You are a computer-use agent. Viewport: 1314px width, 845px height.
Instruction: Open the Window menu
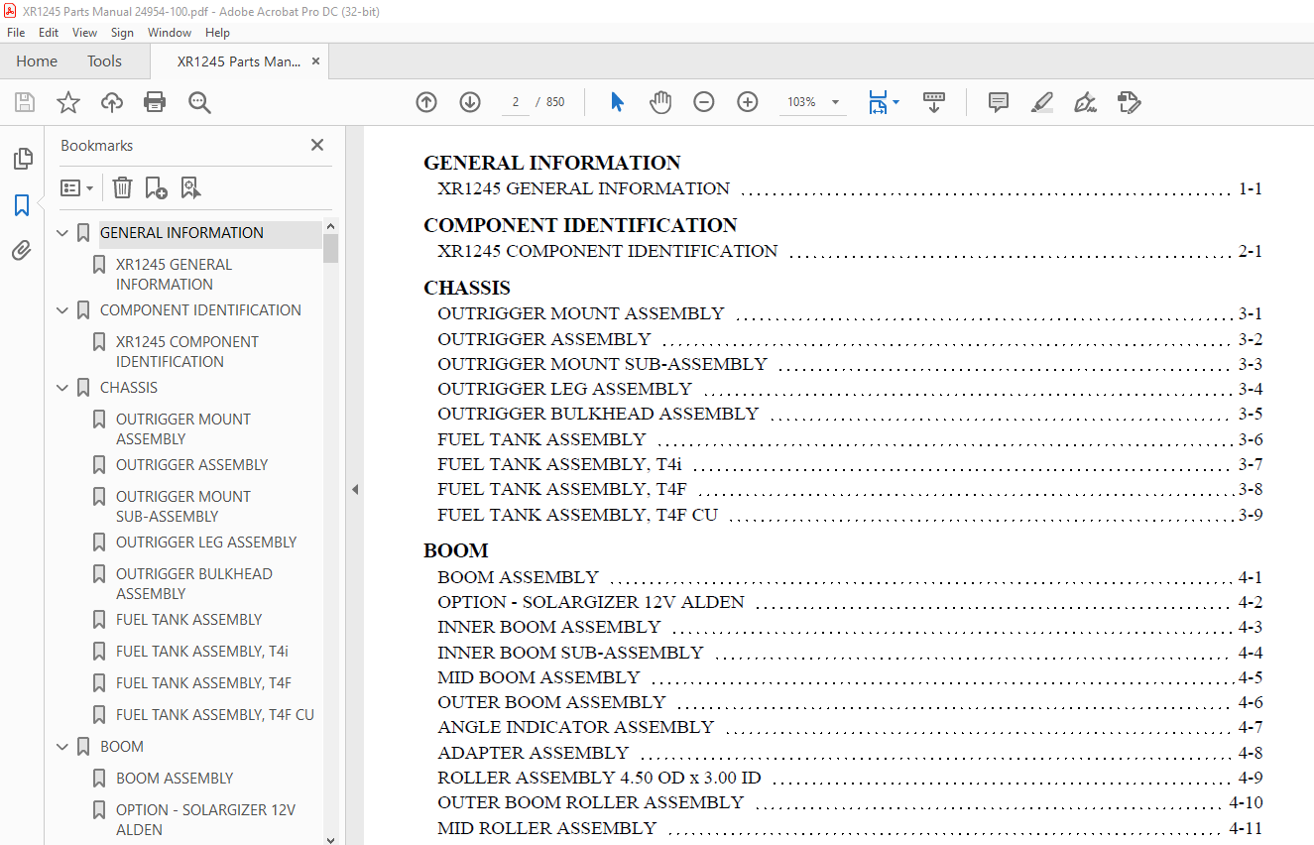point(170,33)
